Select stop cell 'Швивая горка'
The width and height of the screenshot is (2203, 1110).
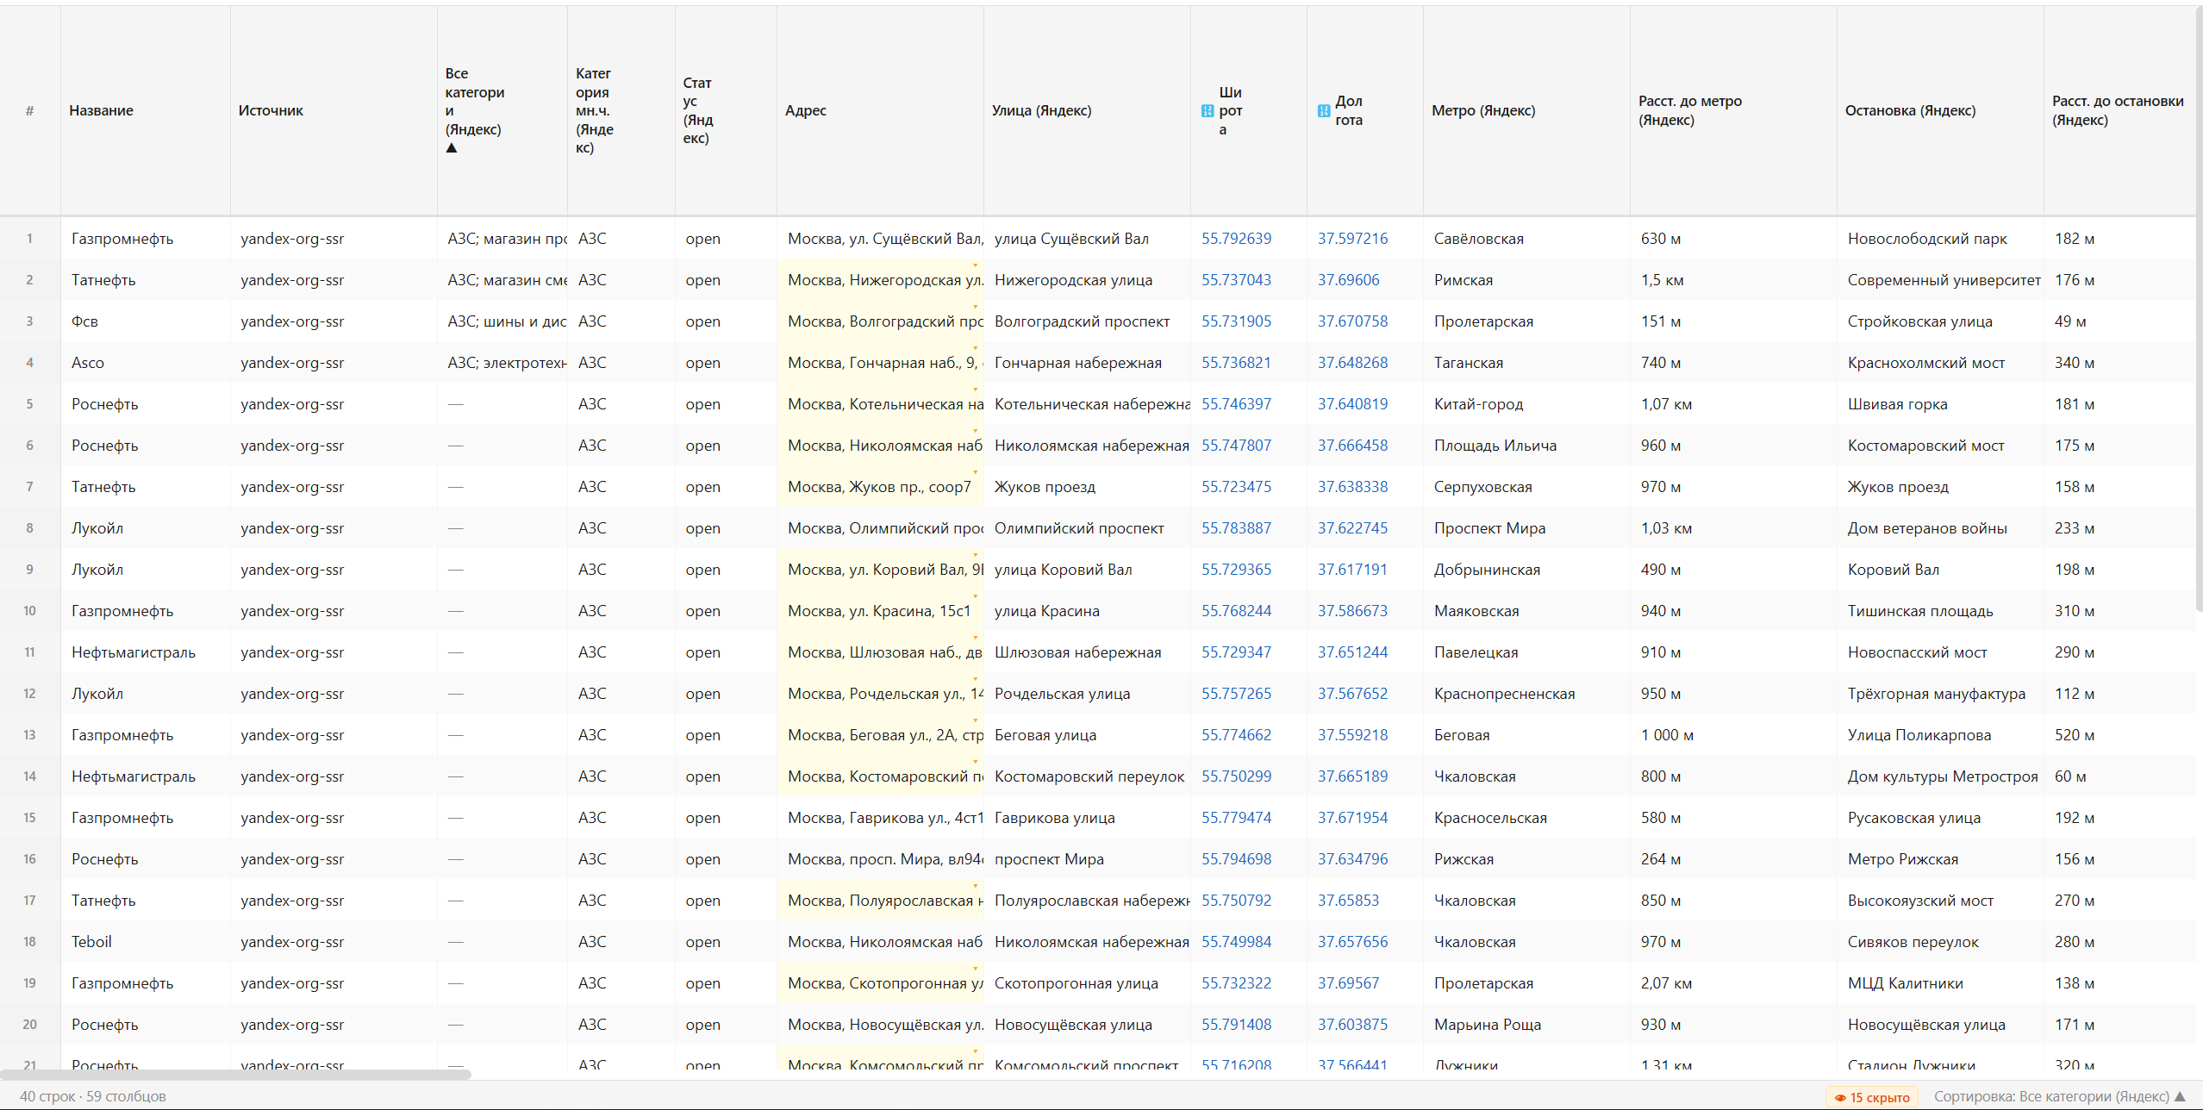coord(1940,404)
